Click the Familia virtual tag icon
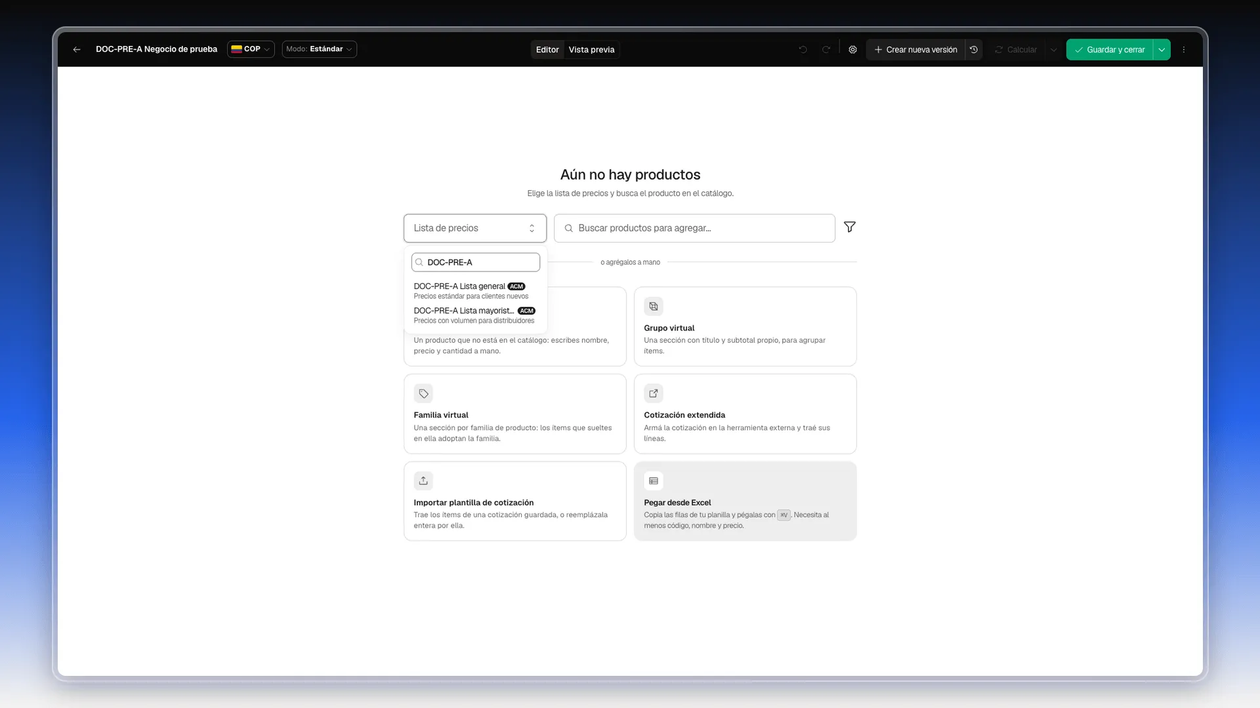Image resolution: width=1260 pixels, height=708 pixels. click(423, 393)
